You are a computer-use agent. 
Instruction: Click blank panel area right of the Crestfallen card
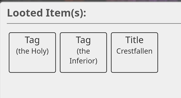click(x=170, y=53)
